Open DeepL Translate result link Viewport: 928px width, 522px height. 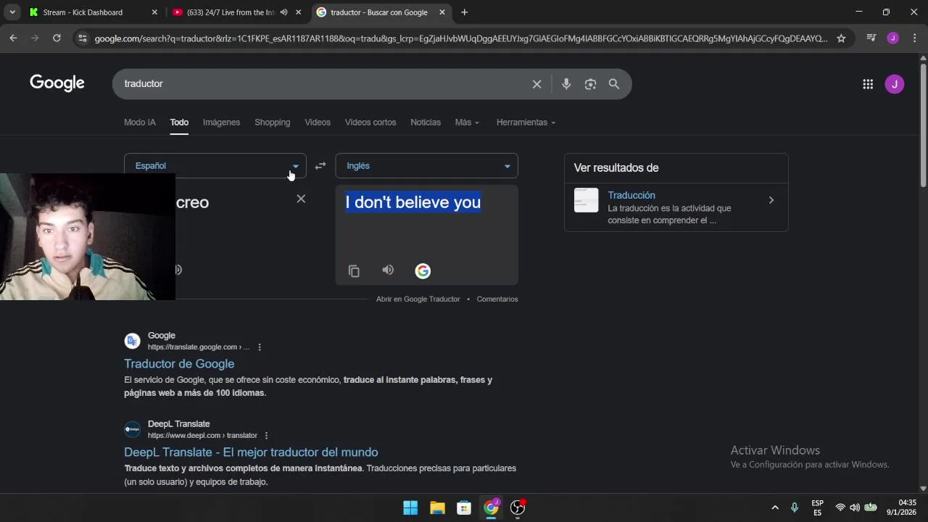(251, 452)
